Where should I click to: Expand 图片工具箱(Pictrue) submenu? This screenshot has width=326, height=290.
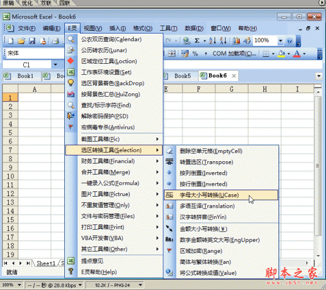pyautogui.click(x=114, y=194)
